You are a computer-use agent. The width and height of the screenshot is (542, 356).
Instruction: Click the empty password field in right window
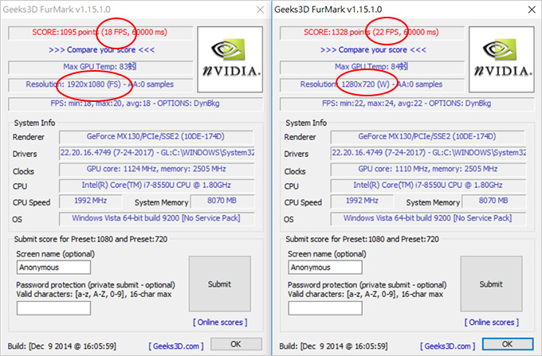[325, 308]
